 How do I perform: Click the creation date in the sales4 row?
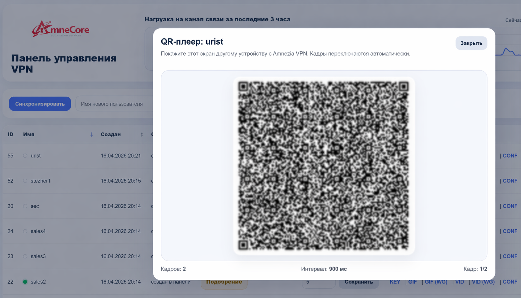[x=121, y=231]
